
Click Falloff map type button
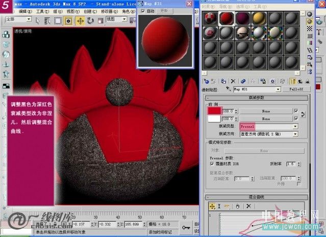(296, 89)
